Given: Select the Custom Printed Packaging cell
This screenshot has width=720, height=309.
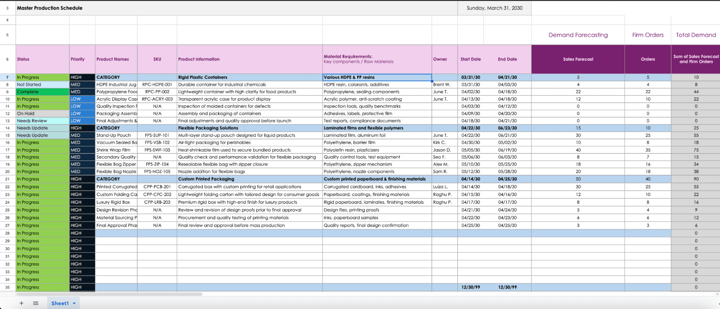Looking at the screenshot, I should click(250, 179).
